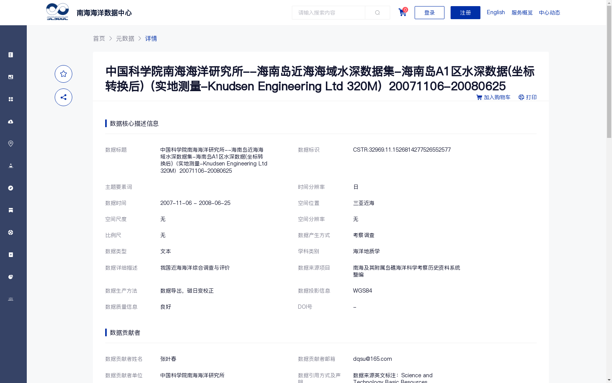This screenshot has width=612, height=383.
Task: Click the 三亚近海 spatial location value
Action: [364, 203]
